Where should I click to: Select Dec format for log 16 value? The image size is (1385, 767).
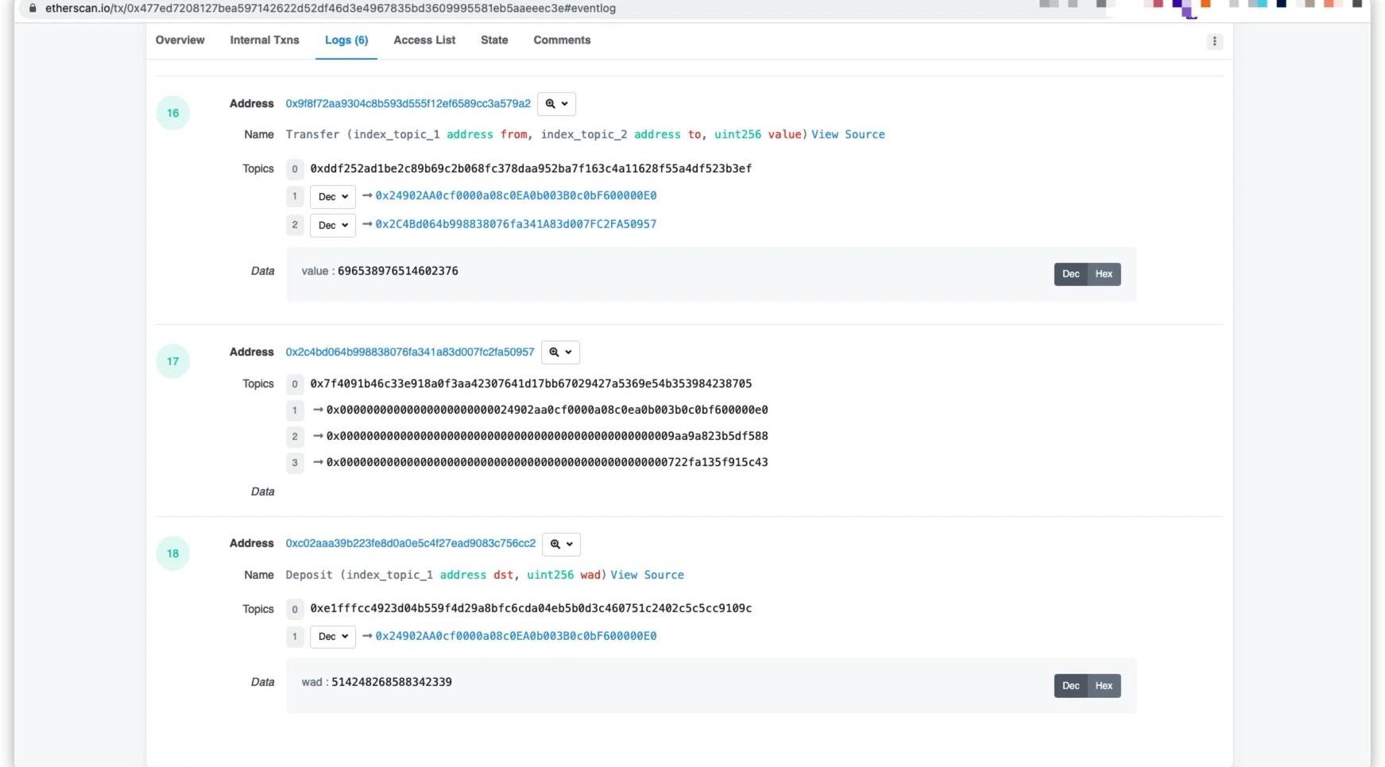pos(1070,274)
